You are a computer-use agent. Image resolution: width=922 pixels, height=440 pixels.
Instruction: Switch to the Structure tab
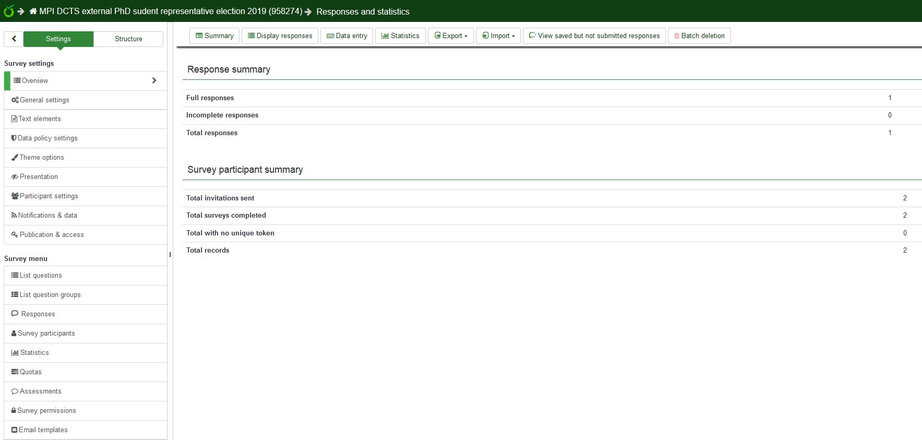point(128,39)
